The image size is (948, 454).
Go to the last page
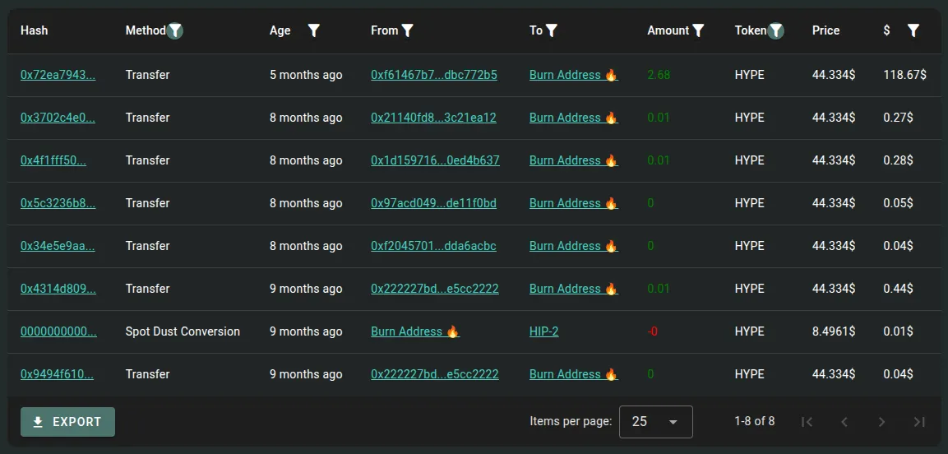click(919, 422)
